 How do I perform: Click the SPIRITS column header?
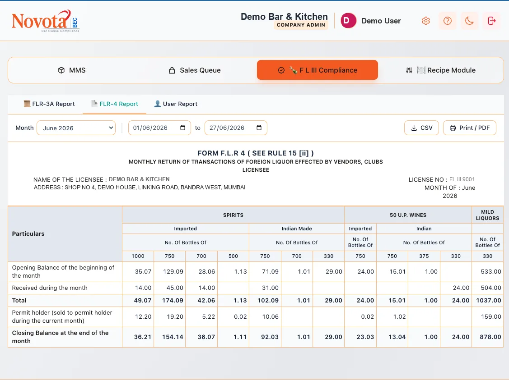click(233, 215)
